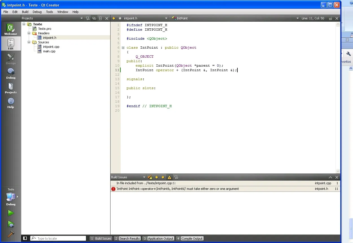The image size is (353, 243).
Task: Click the green Run button
Action: tap(11, 213)
